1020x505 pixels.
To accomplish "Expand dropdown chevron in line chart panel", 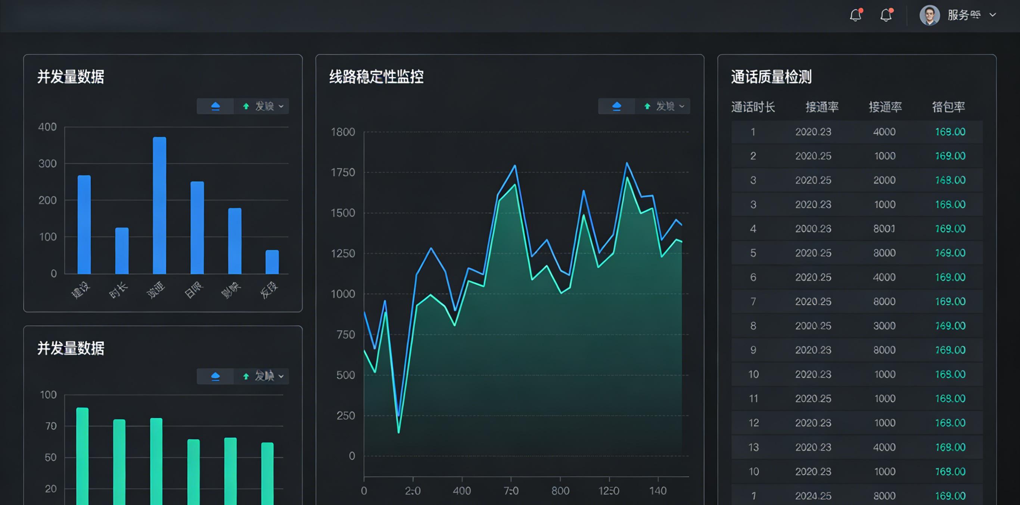I will pyautogui.click(x=682, y=106).
